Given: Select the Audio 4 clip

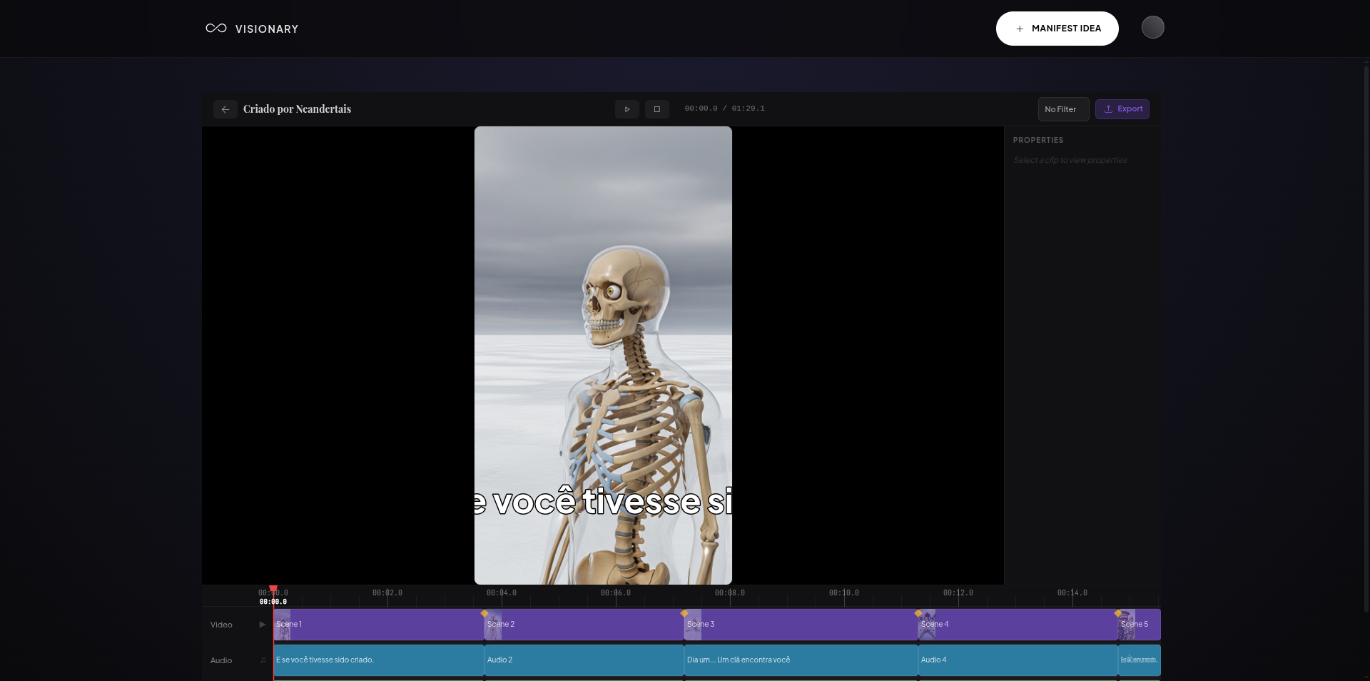Looking at the screenshot, I should 1017,660.
